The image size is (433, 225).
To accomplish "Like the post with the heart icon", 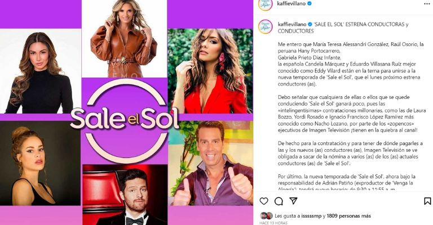I will pos(264,201).
